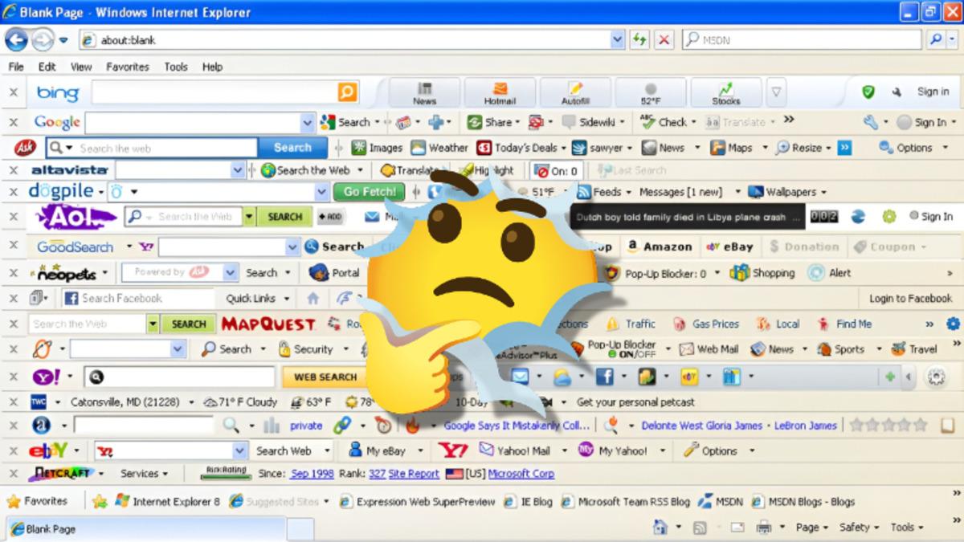964x542 pixels.
Task: Expand the address bar URL dropdown
Action: point(617,39)
